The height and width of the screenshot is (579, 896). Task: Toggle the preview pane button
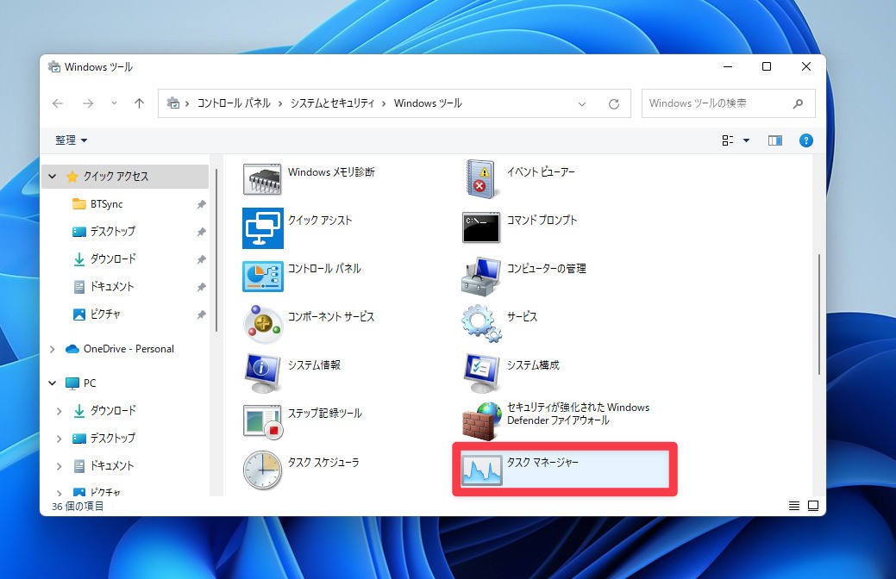pos(775,140)
